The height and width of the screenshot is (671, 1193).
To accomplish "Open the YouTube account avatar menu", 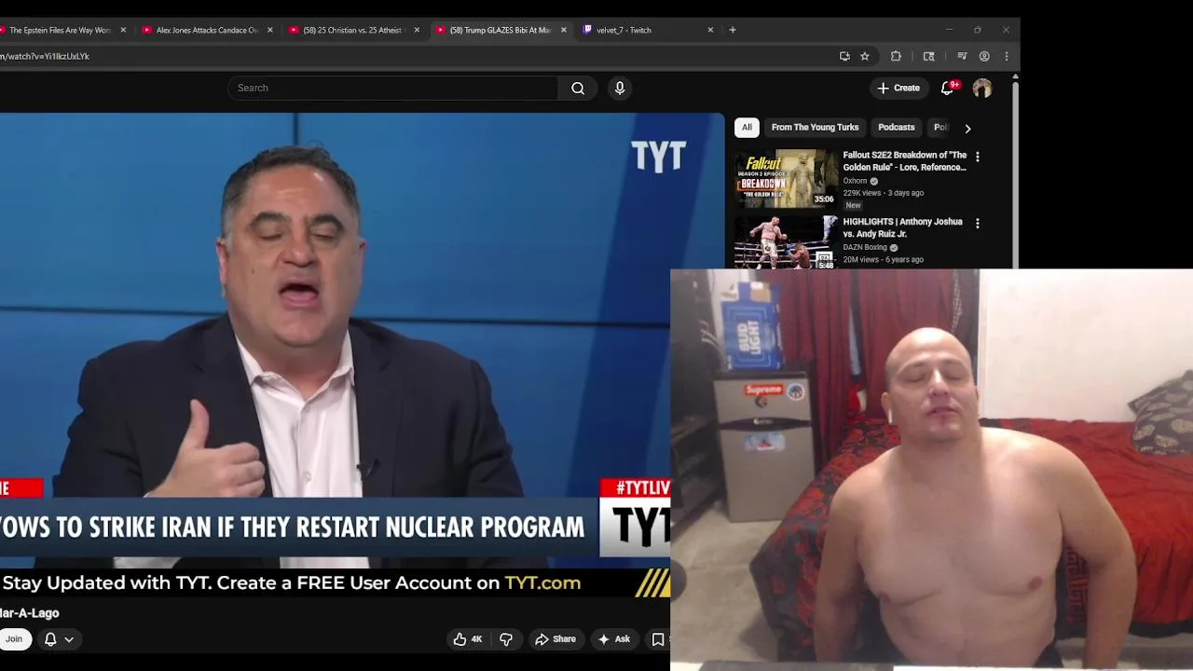I will tap(982, 88).
